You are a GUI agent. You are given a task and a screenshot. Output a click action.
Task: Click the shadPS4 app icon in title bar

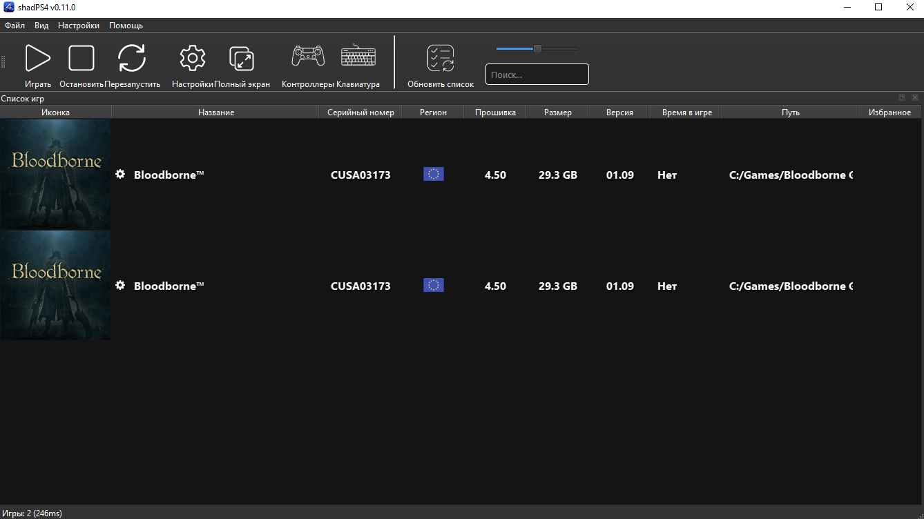(9, 7)
